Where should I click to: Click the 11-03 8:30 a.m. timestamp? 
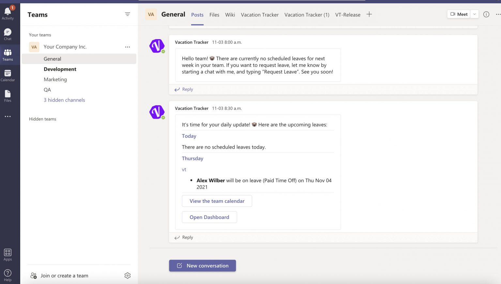pos(227,108)
